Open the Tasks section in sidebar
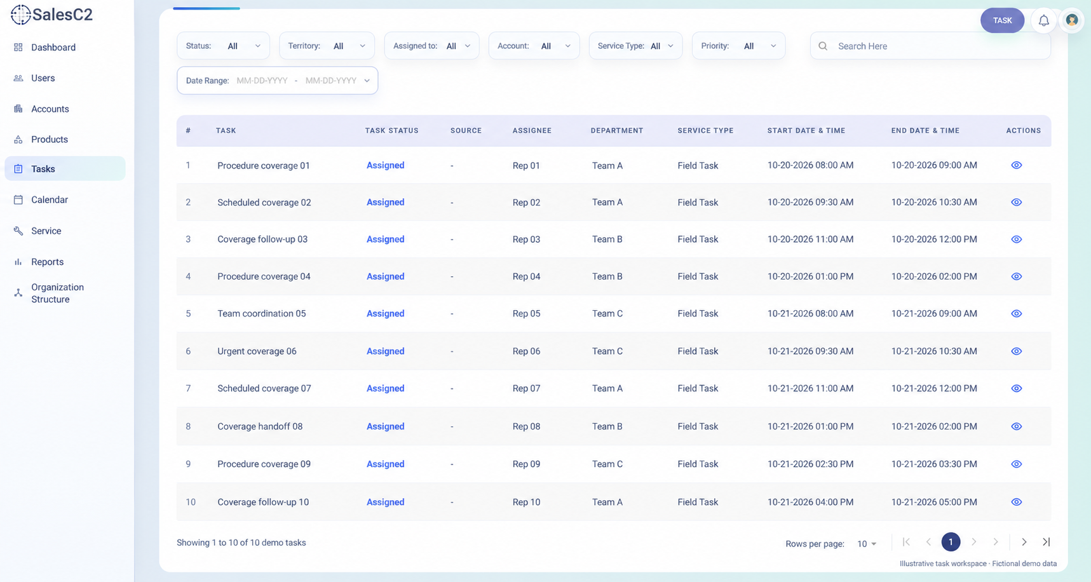This screenshot has width=1091, height=582. (65, 169)
